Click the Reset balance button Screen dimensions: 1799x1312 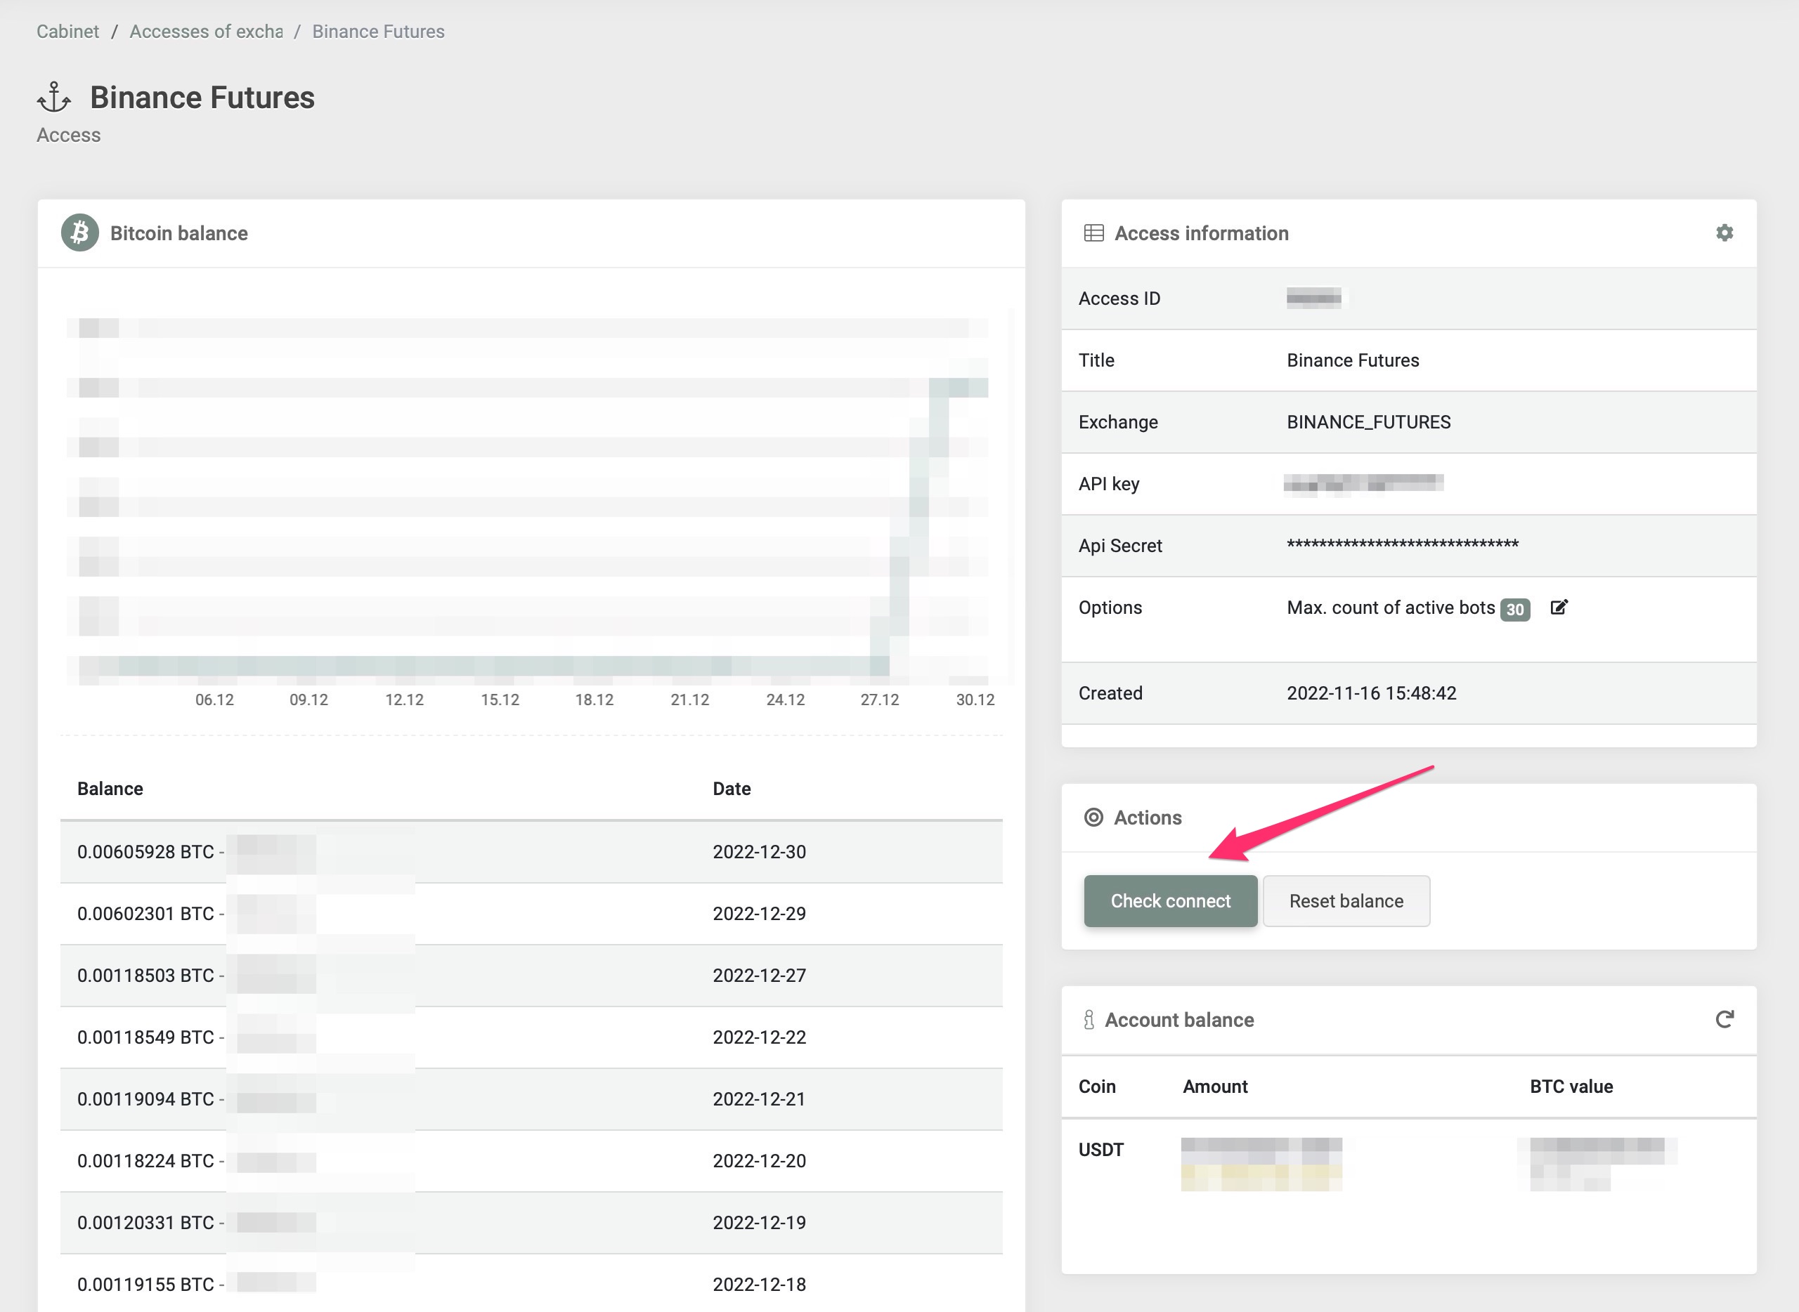click(1346, 900)
